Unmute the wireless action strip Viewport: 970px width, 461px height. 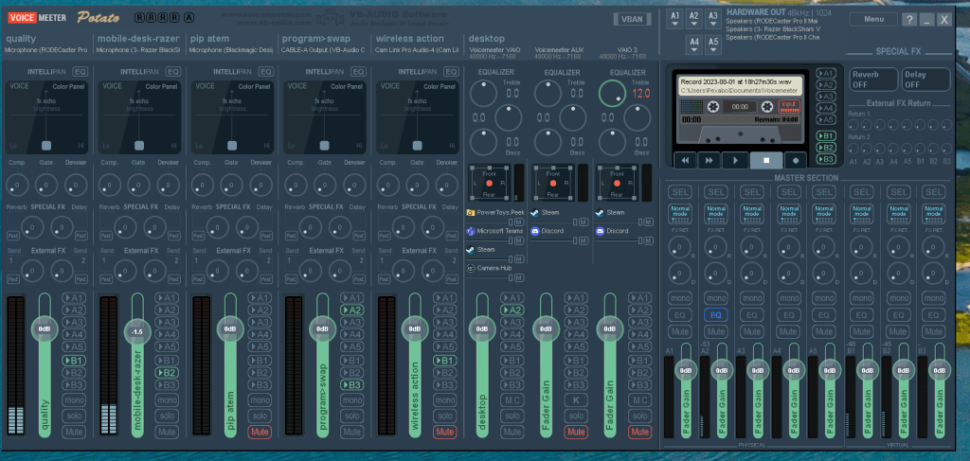(445, 432)
